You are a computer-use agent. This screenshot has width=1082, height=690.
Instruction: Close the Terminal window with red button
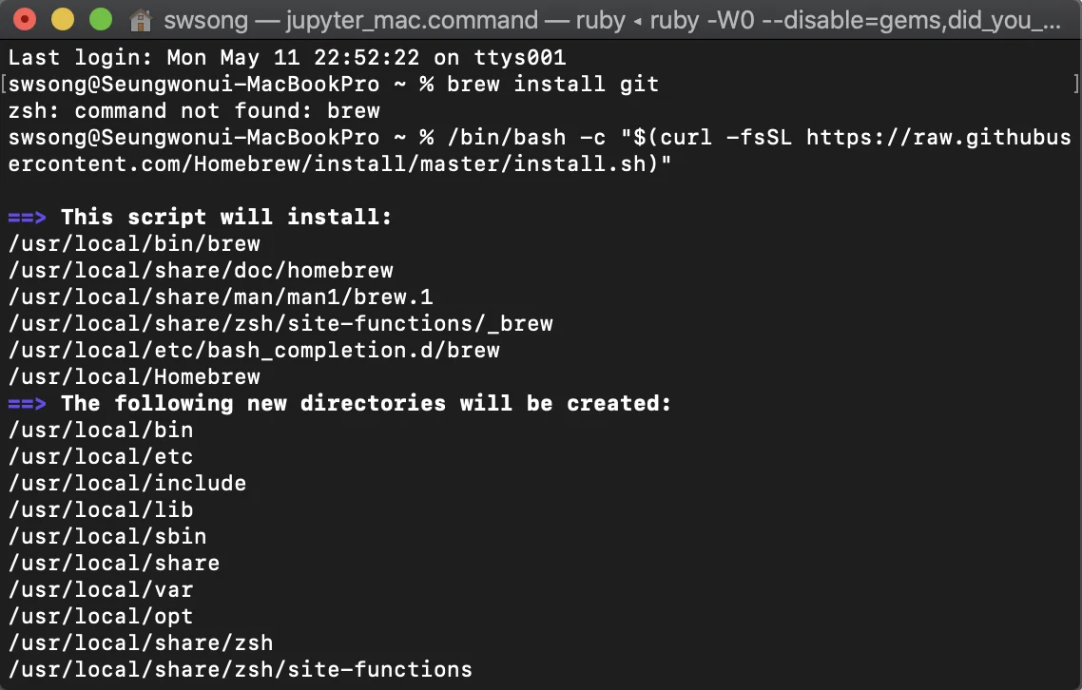click(x=25, y=19)
